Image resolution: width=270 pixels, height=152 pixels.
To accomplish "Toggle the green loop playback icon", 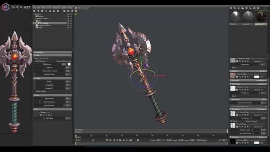I will (x=107, y=140).
